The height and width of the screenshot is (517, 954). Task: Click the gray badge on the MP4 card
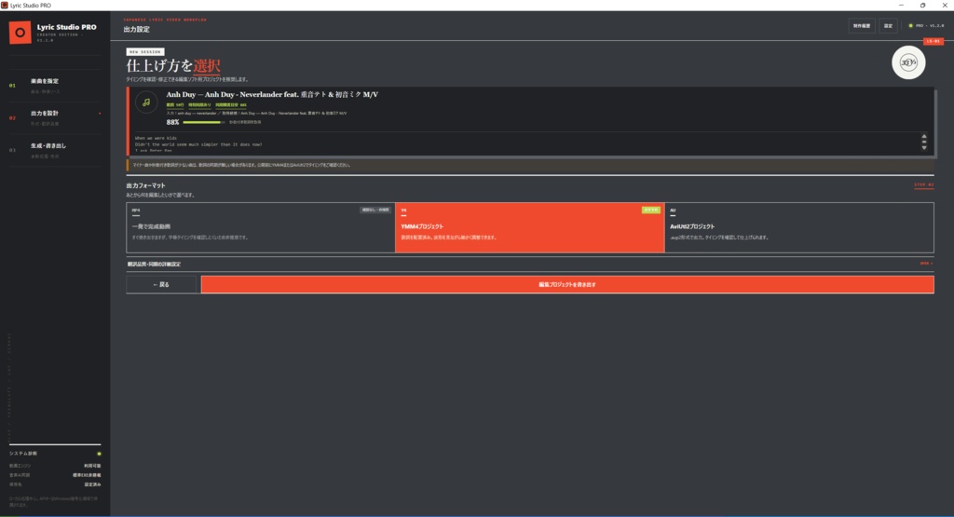coord(375,210)
